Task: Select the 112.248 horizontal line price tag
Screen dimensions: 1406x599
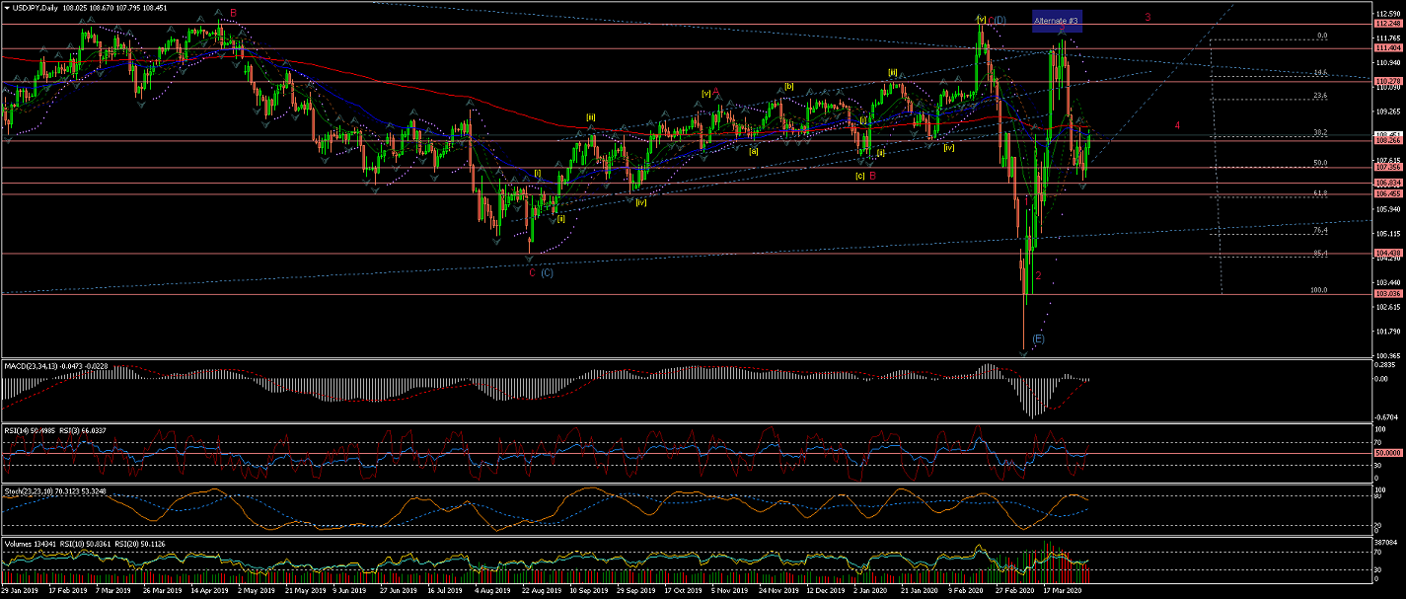Action: point(1387,23)
